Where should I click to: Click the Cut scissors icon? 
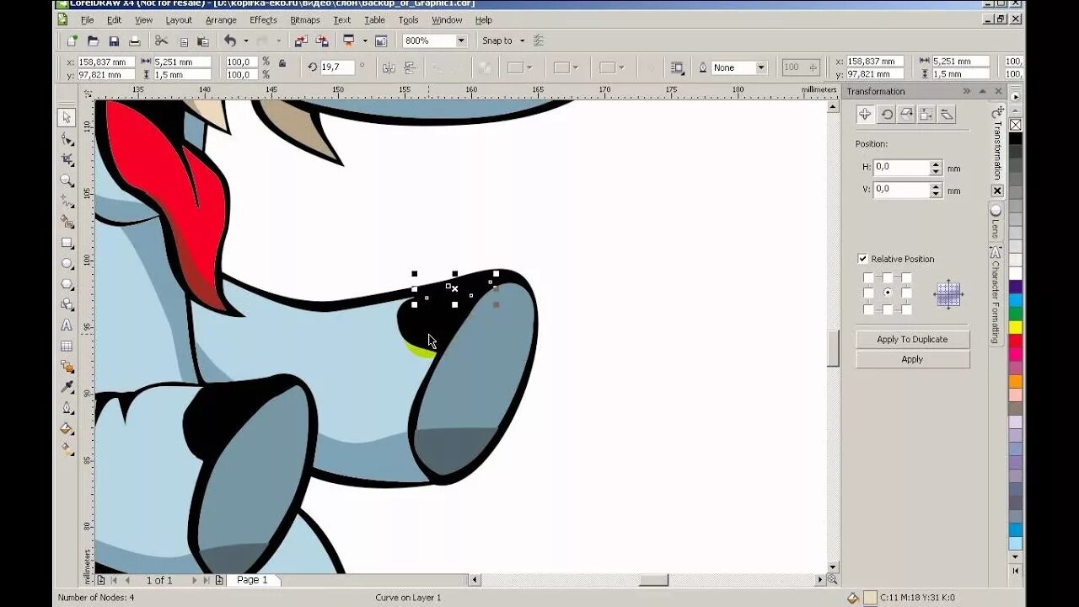pos(162,40)
